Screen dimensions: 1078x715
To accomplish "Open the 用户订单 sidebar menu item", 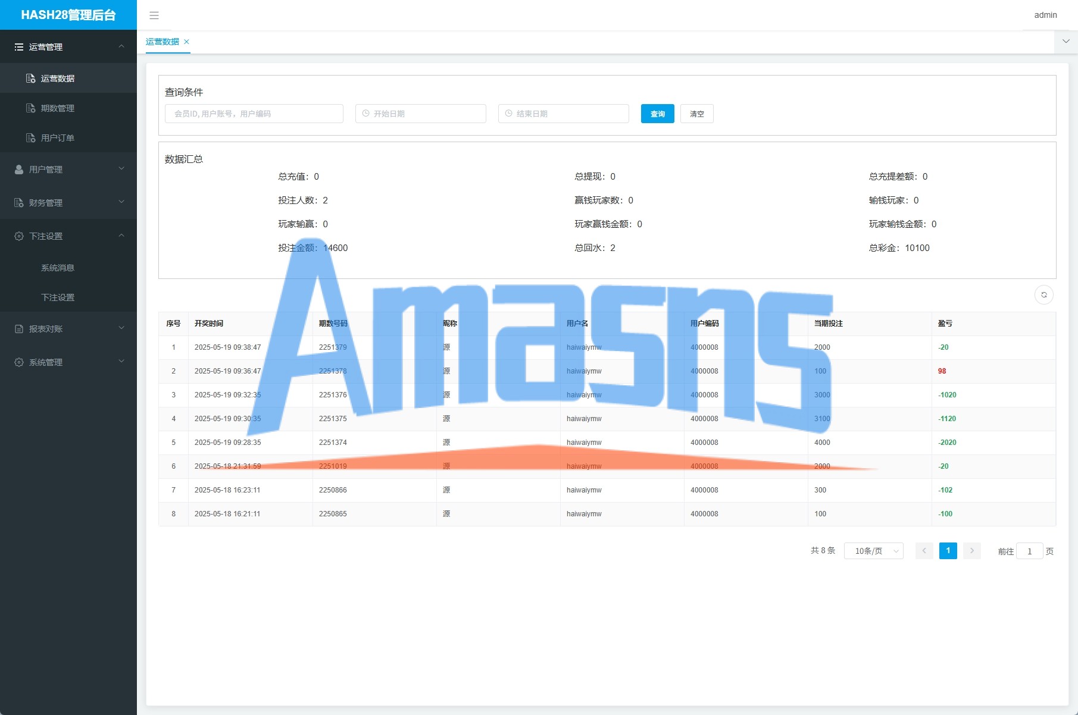I will click(68, 137).
